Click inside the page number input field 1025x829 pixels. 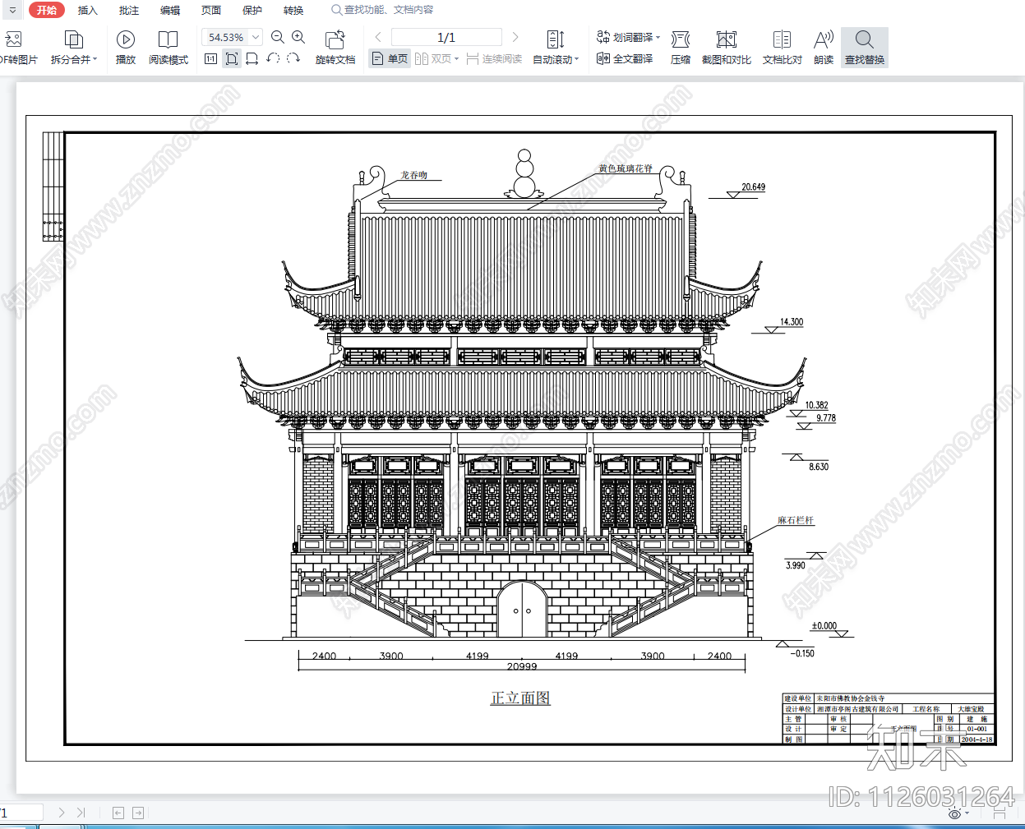click(x=447, y=37)
